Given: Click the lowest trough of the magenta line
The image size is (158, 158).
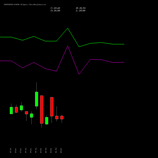Looking at the screenshot, I should coord(79,74).
